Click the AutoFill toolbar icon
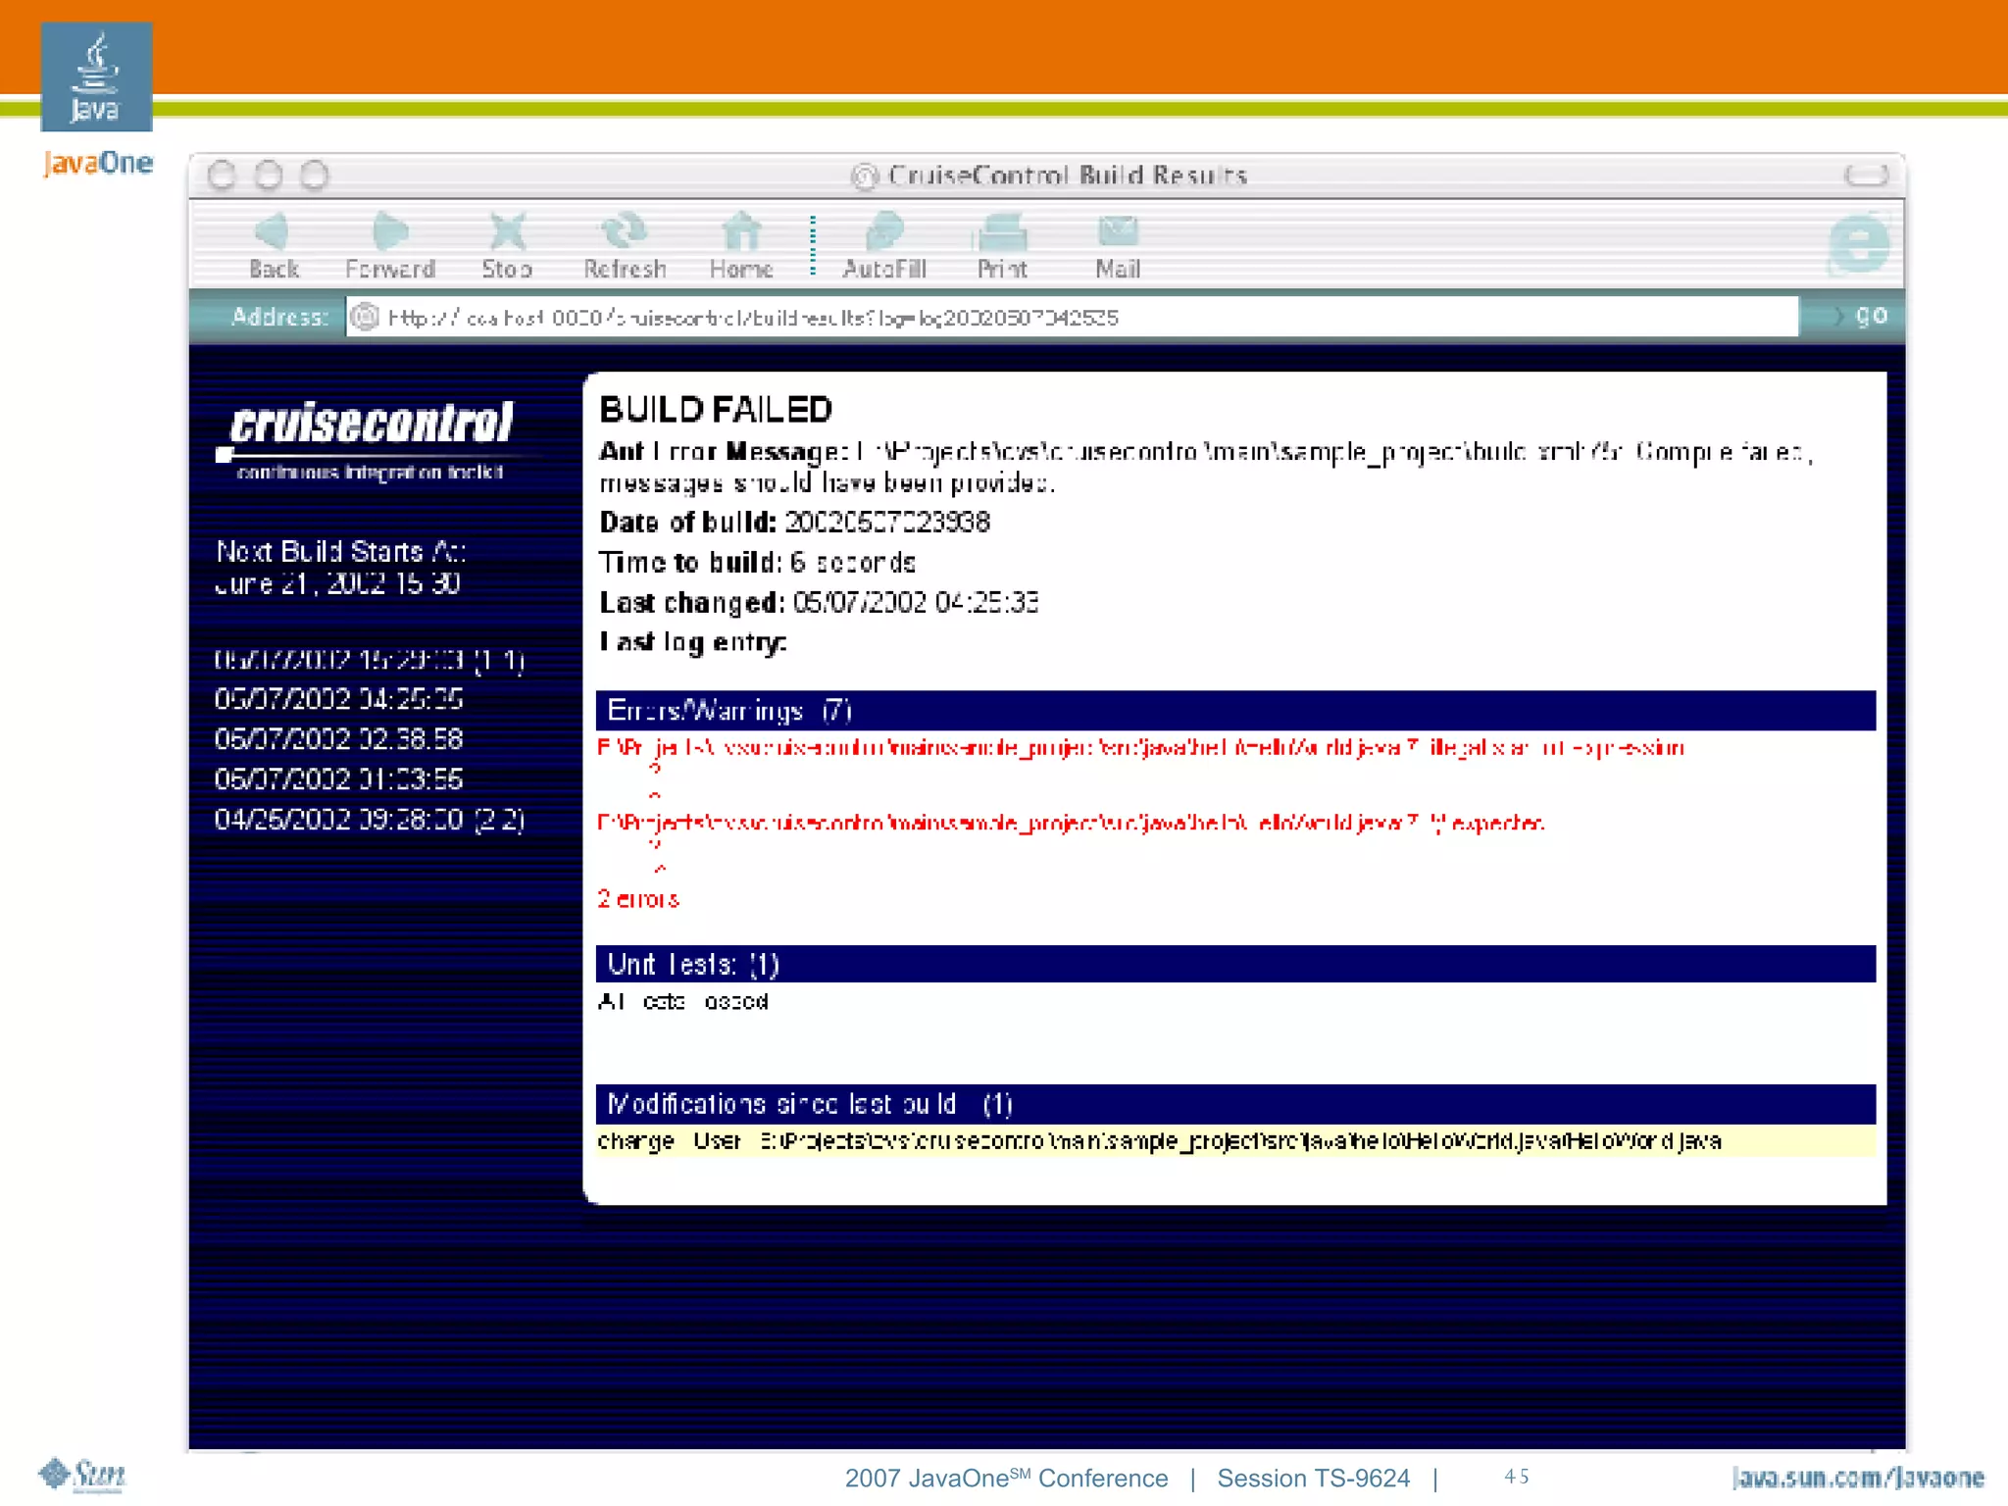Viewport: 2008px width, 1506px height. [884, 232]
